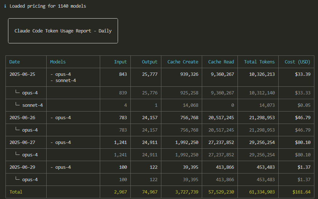Click the input value 4 in sonnet-4 row
318x199 pixels.
coord(126,105)
